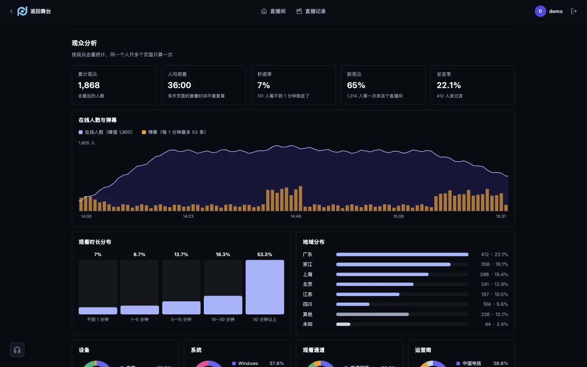Click the 人均观看 36:00 card

204,85
